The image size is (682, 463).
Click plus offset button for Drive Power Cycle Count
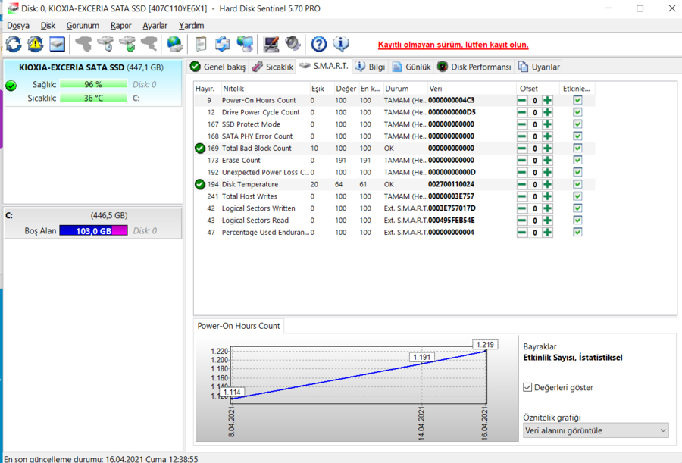coord(548,112)
